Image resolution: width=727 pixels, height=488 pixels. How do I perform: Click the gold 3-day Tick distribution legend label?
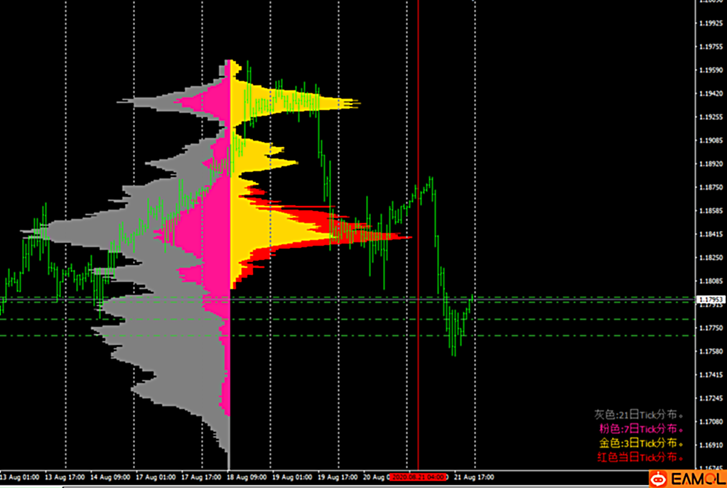[641, 443]
